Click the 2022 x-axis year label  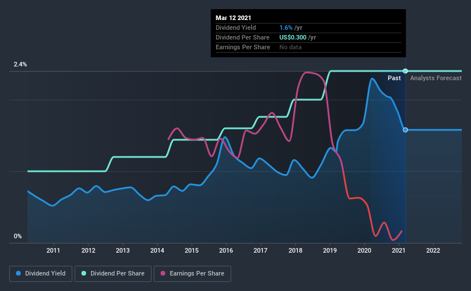point(433,250)
